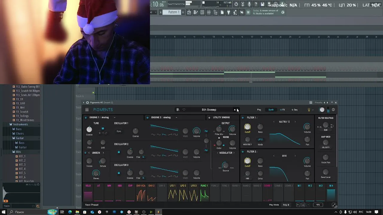Switch to previous Unison mode arrow
The width and height of the screenshot is (383, 215).
[89, 153]
